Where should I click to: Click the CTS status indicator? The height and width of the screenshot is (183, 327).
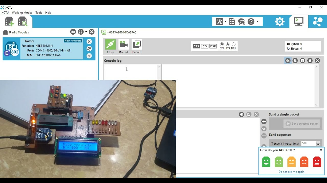click(x=196, y=46)
